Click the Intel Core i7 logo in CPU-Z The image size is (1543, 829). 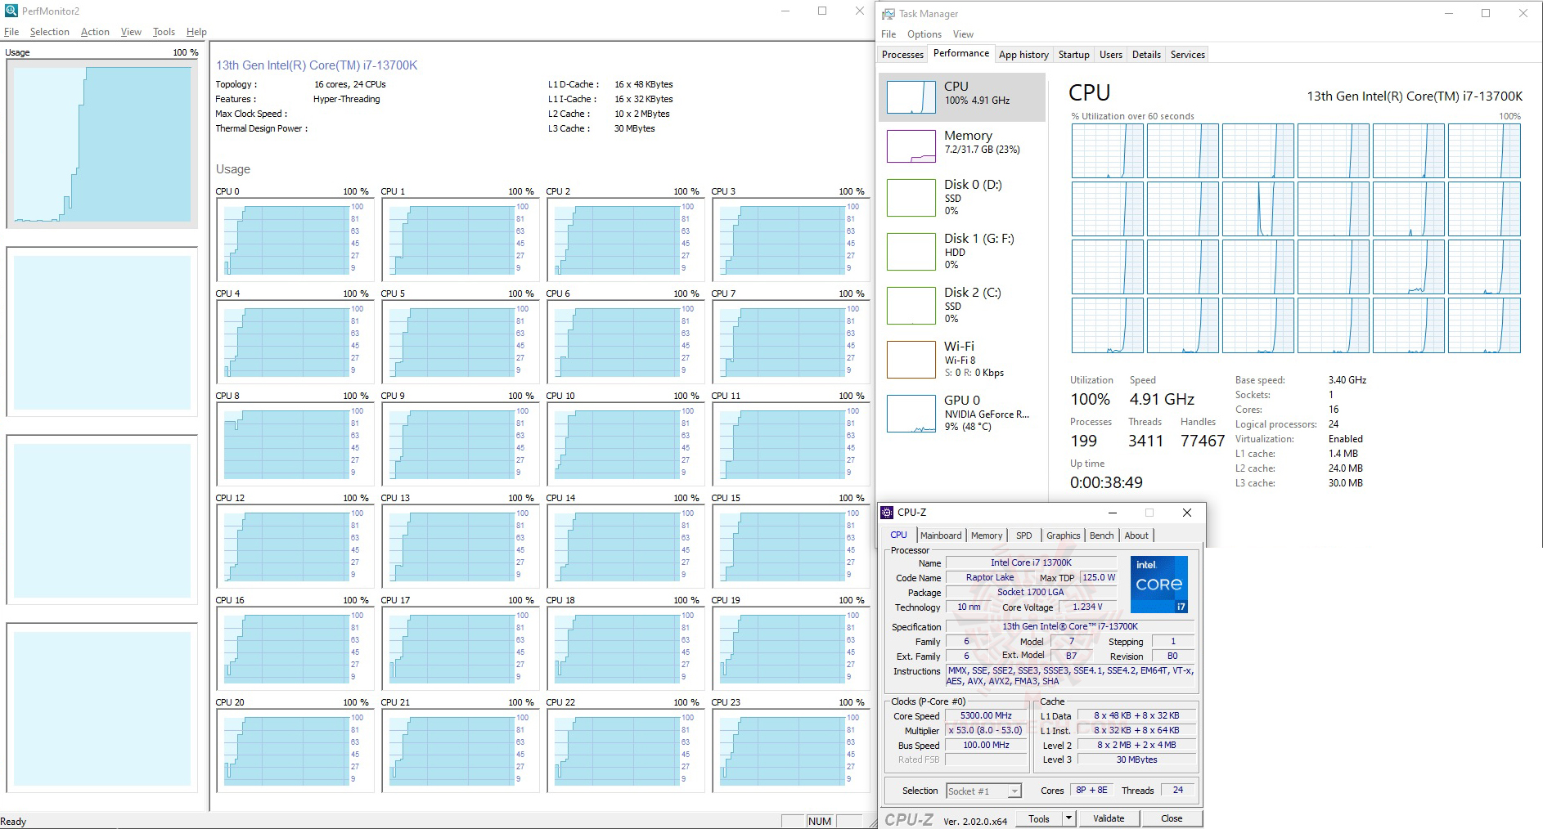(1158, 585)
